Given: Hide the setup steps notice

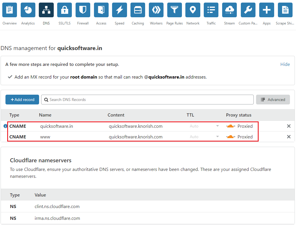Looking at the screenshot, I should coord(285,64).
